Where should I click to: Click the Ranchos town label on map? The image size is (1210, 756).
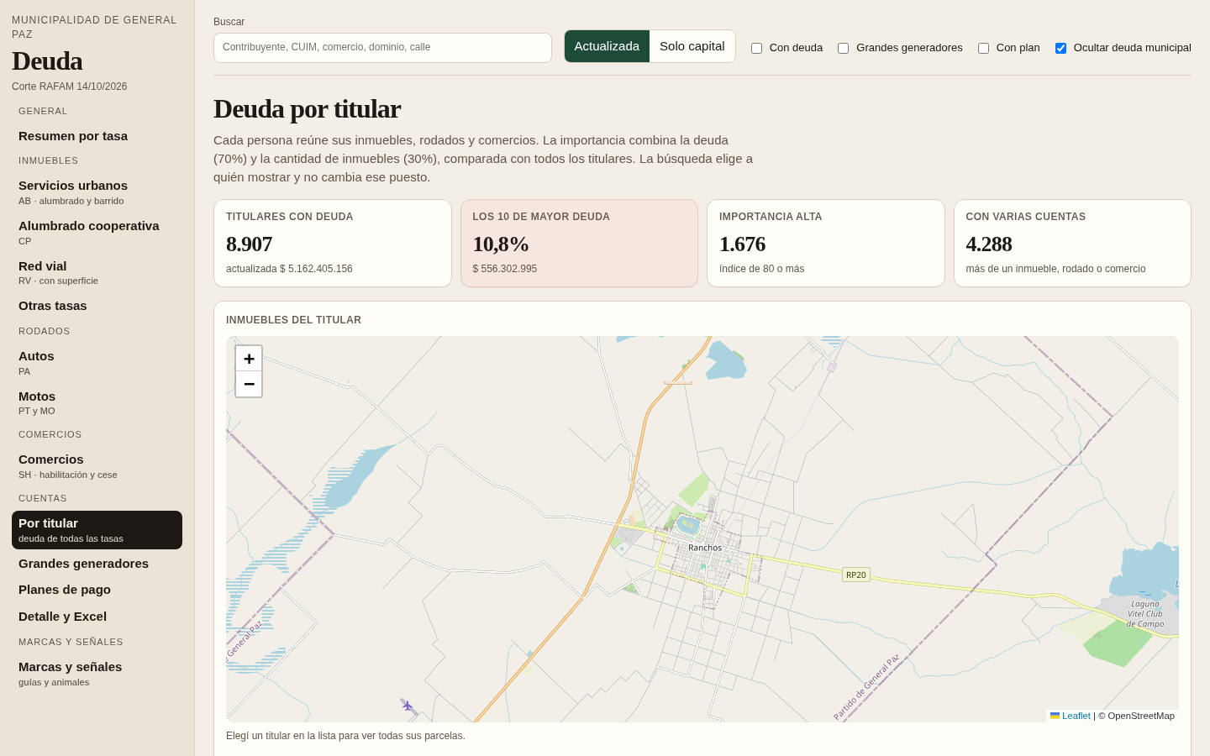pyautogui.click(x=705, y=548)
